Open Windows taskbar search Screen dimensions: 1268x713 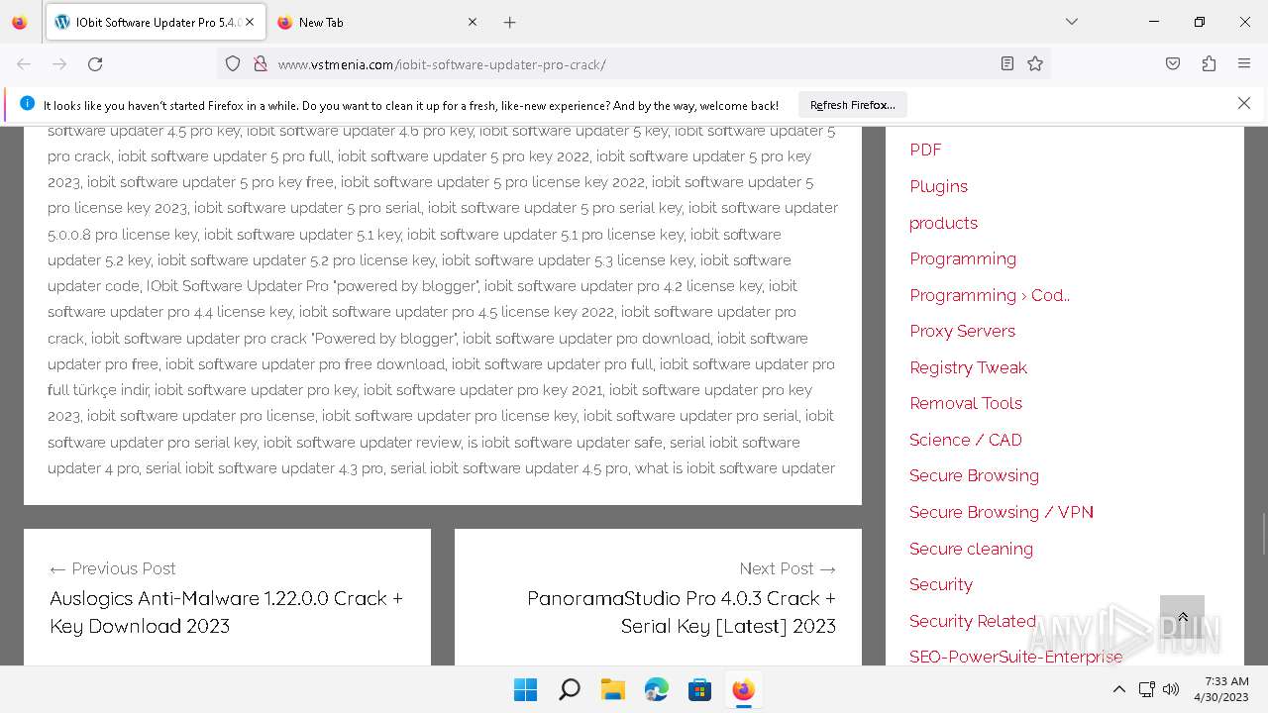[x=569, y=690]
